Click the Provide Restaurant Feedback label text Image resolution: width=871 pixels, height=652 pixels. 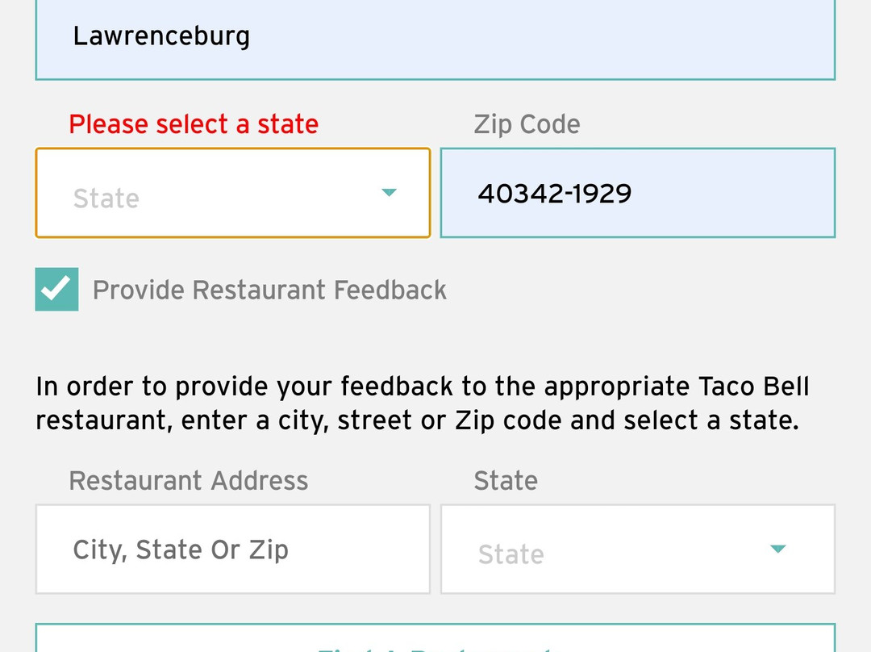click(x=269, y=290)
